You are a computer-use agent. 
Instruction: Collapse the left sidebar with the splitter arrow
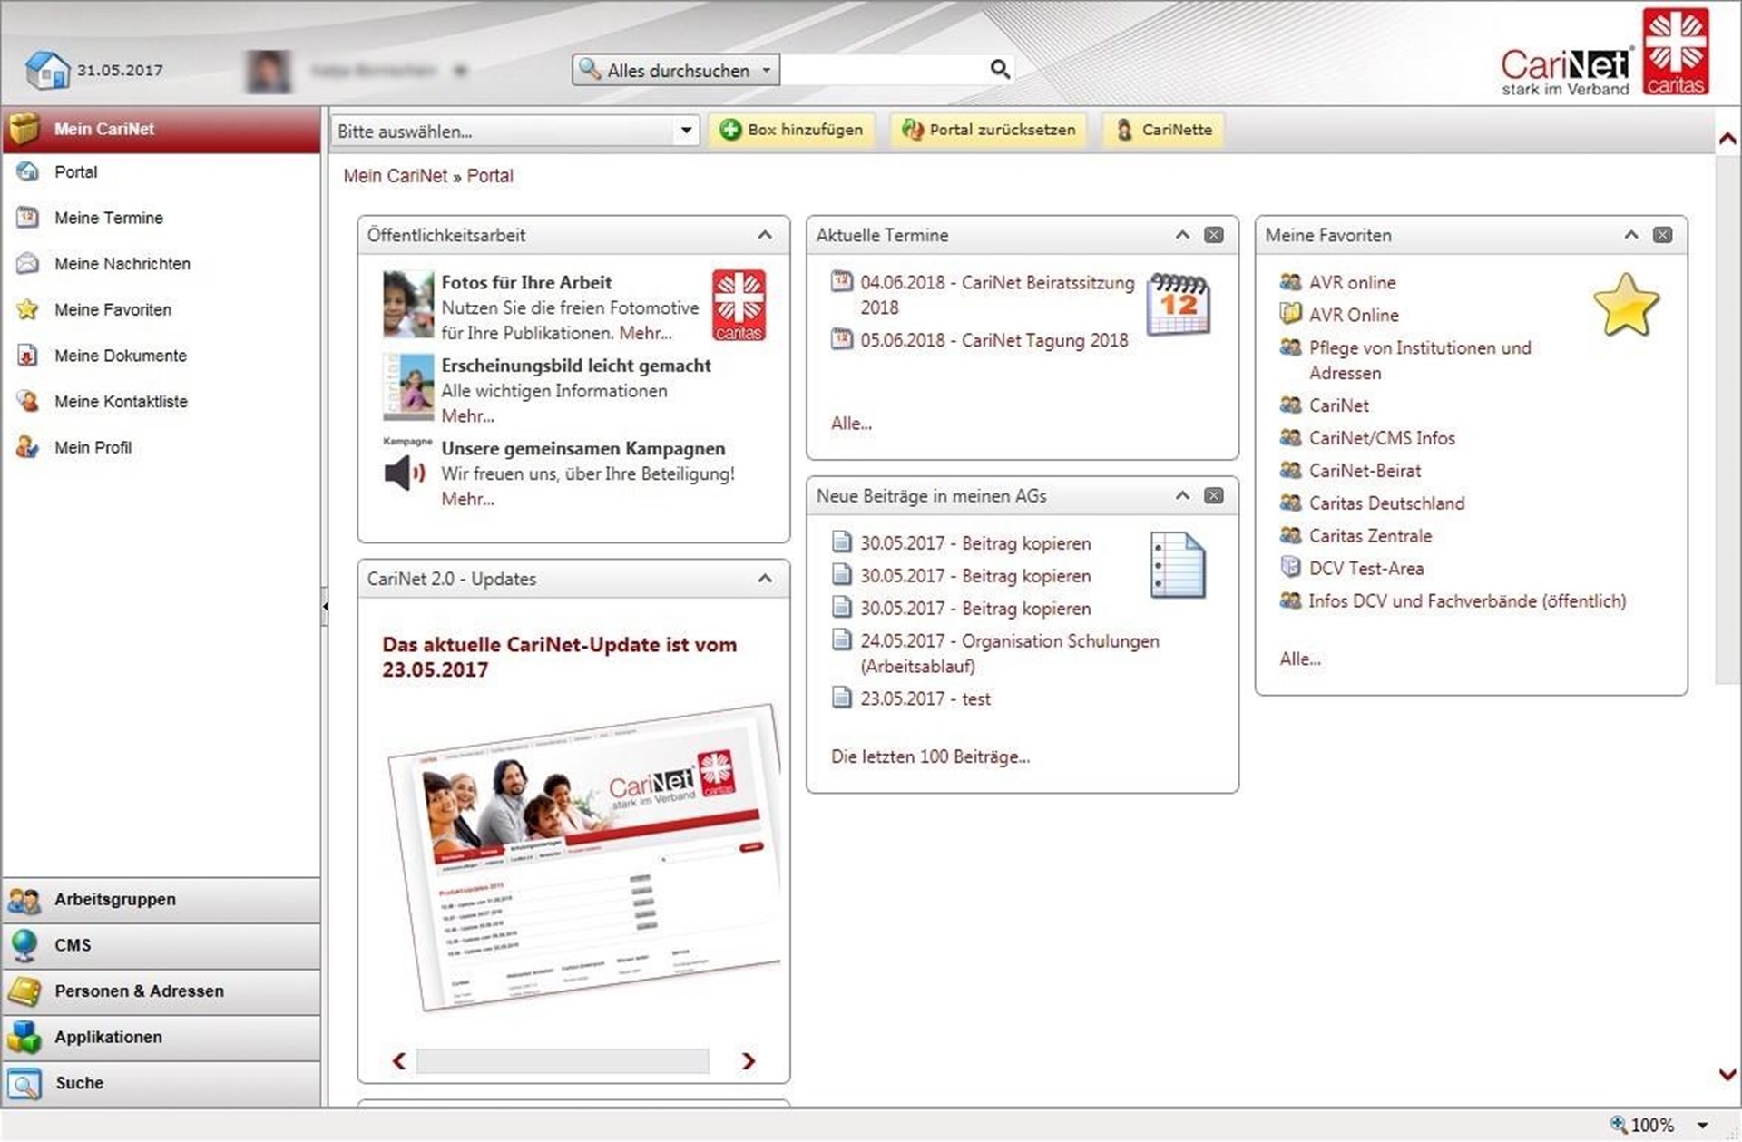[x=325, y=606]
